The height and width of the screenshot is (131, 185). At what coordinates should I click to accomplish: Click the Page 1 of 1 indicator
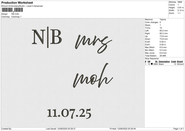tap(179, 129)
